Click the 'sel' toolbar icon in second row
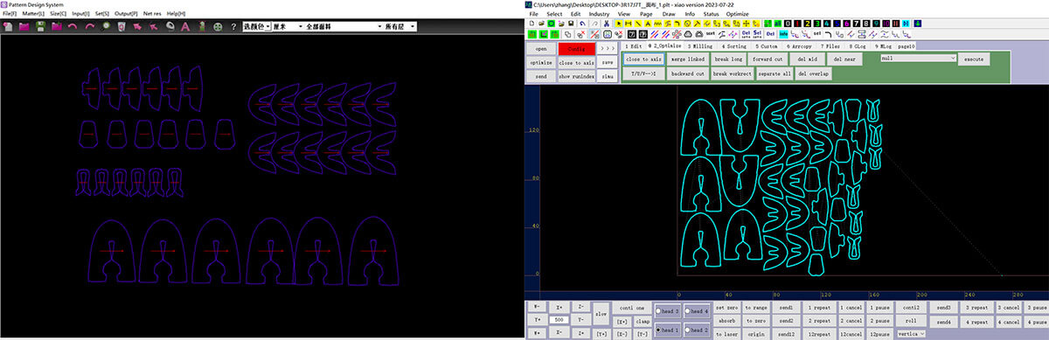 point(816,33)
